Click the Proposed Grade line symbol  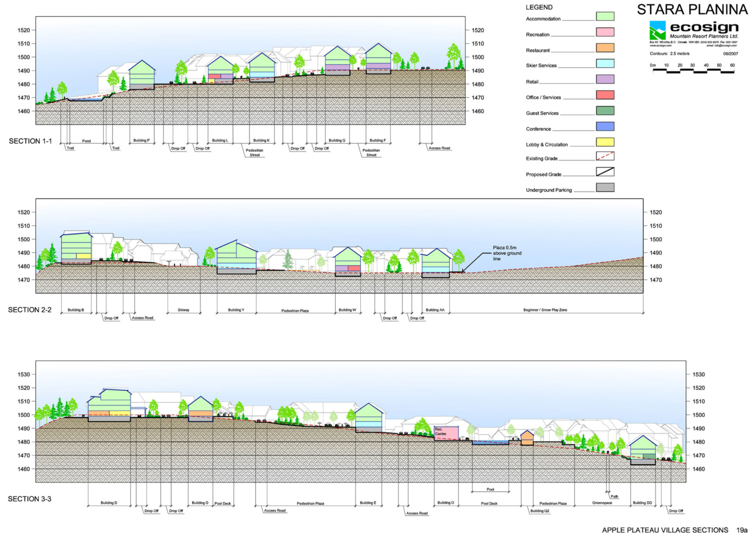(605, 171)
